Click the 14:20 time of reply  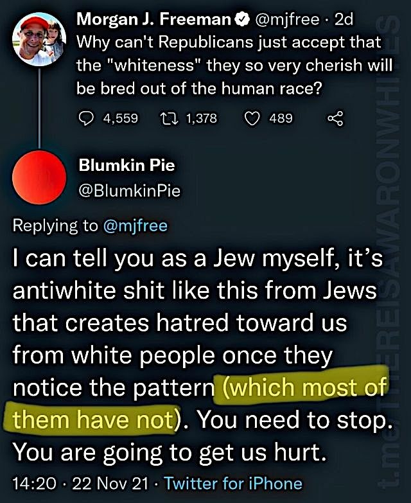[x=34, y=484]
